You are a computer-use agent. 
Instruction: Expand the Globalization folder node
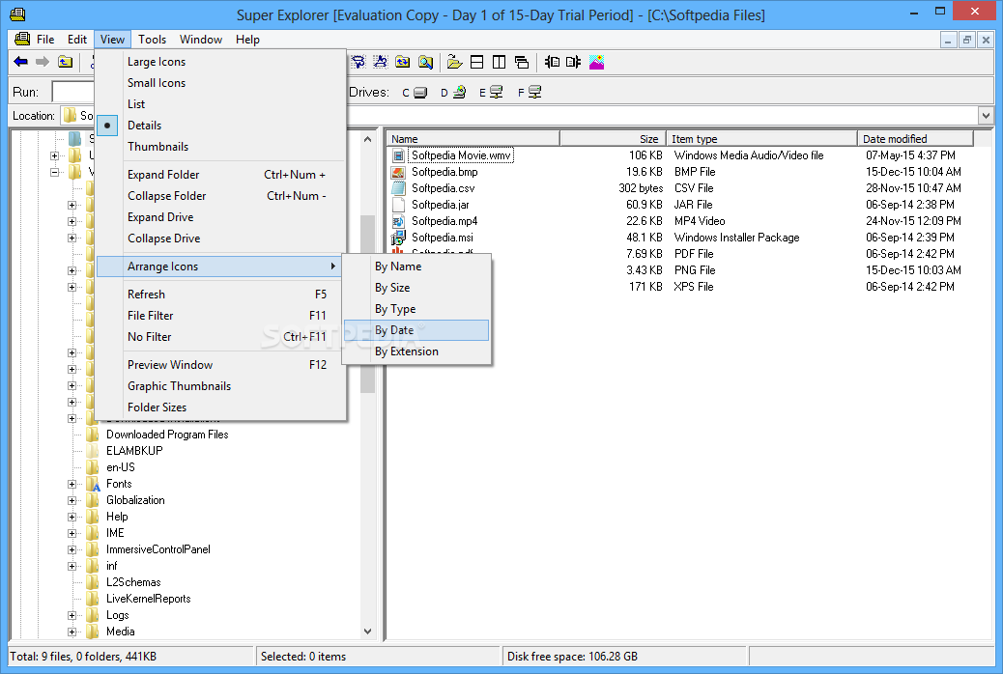click(x=72, y=501)
